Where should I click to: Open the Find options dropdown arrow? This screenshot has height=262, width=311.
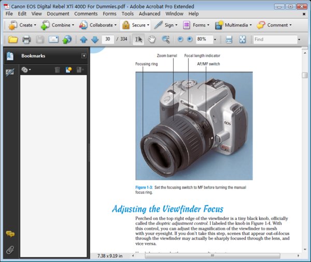[299, 39]
